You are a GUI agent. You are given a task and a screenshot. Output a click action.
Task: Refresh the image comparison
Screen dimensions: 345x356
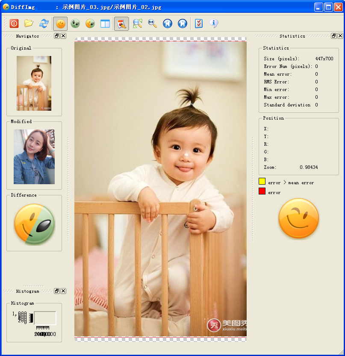[x=44, y=24]
